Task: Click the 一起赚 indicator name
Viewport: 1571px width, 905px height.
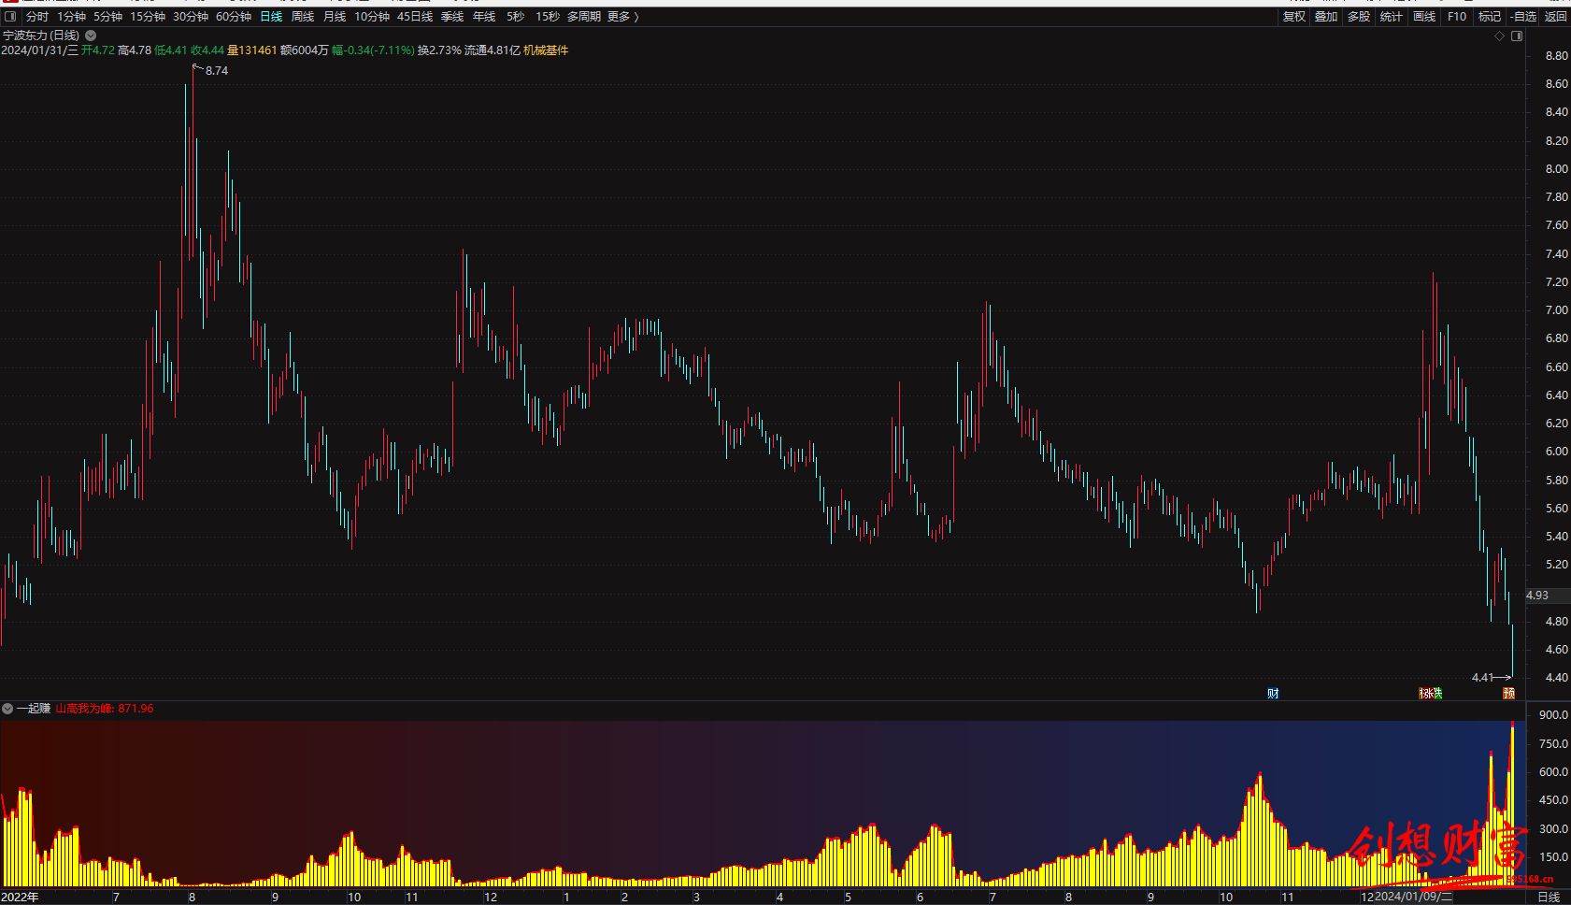Action: point(34,709)
